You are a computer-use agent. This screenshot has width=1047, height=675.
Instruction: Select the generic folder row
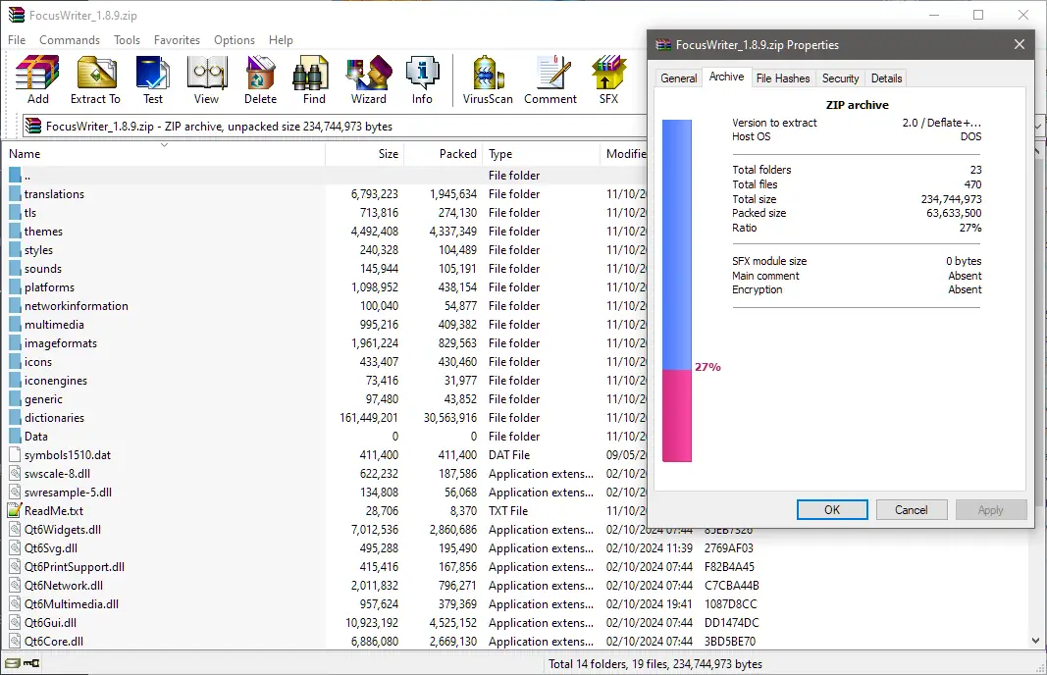325,399
